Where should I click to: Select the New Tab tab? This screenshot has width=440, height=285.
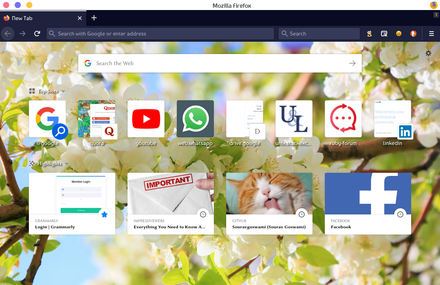[x=43, y=18]
